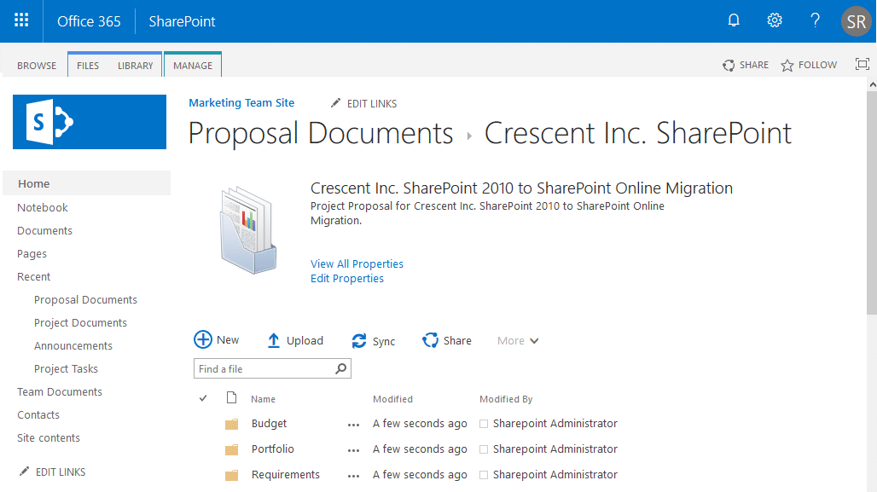Screen dimensions: 877x492
Task: Create a document with the New icon
Action: tap(204, 339)
